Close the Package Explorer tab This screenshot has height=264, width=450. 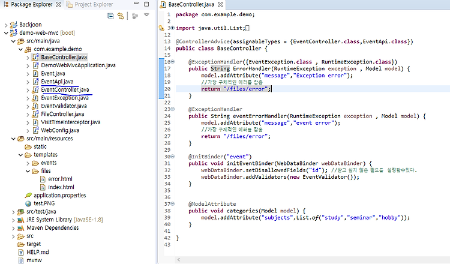click(x=58, y=5)
